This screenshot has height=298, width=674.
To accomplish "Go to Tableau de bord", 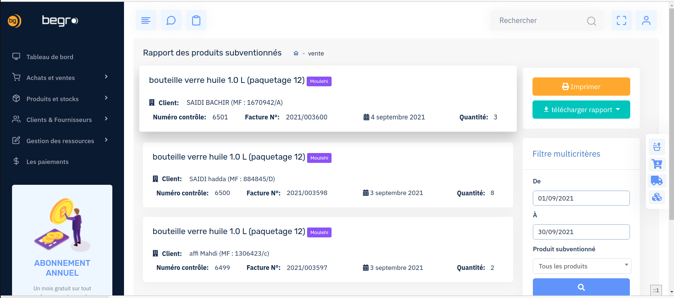I will click(x=50, y=57).
